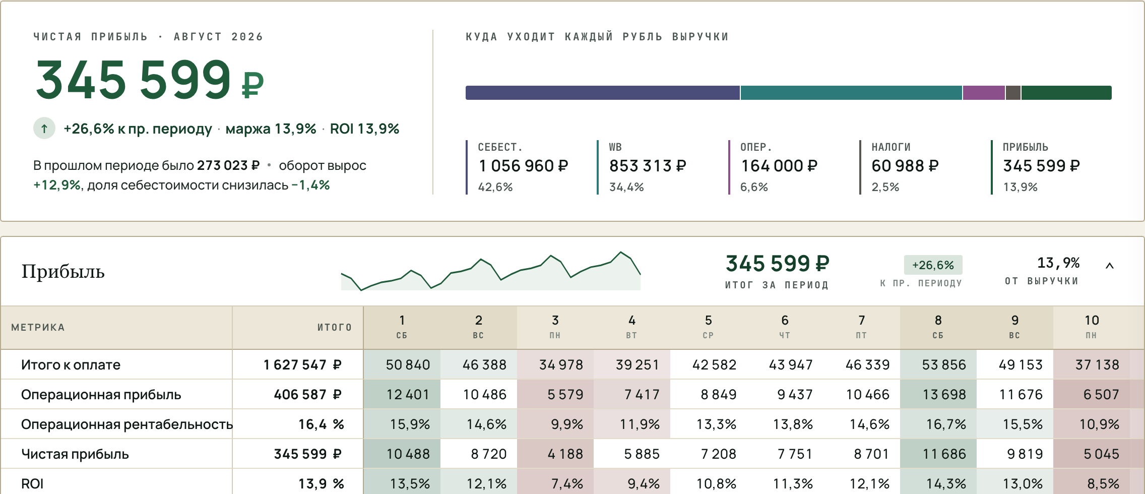This screenshot has width=1145, height=494.
Task: Click the 13 698 cell for day 8
Action: [938, 394]
